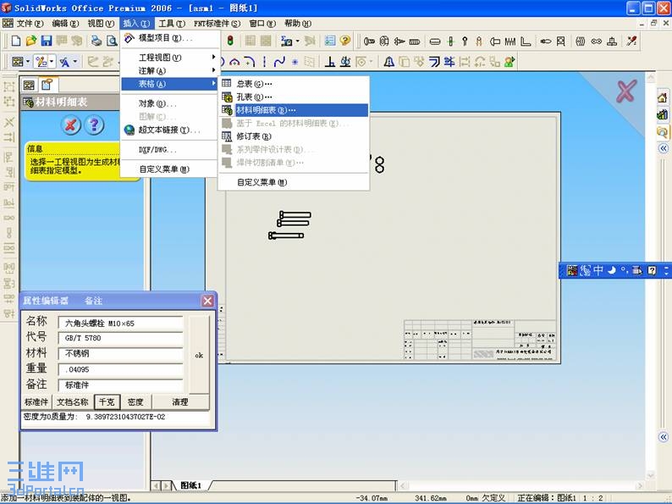Click the 标准件 button

[x=36, y=402]
